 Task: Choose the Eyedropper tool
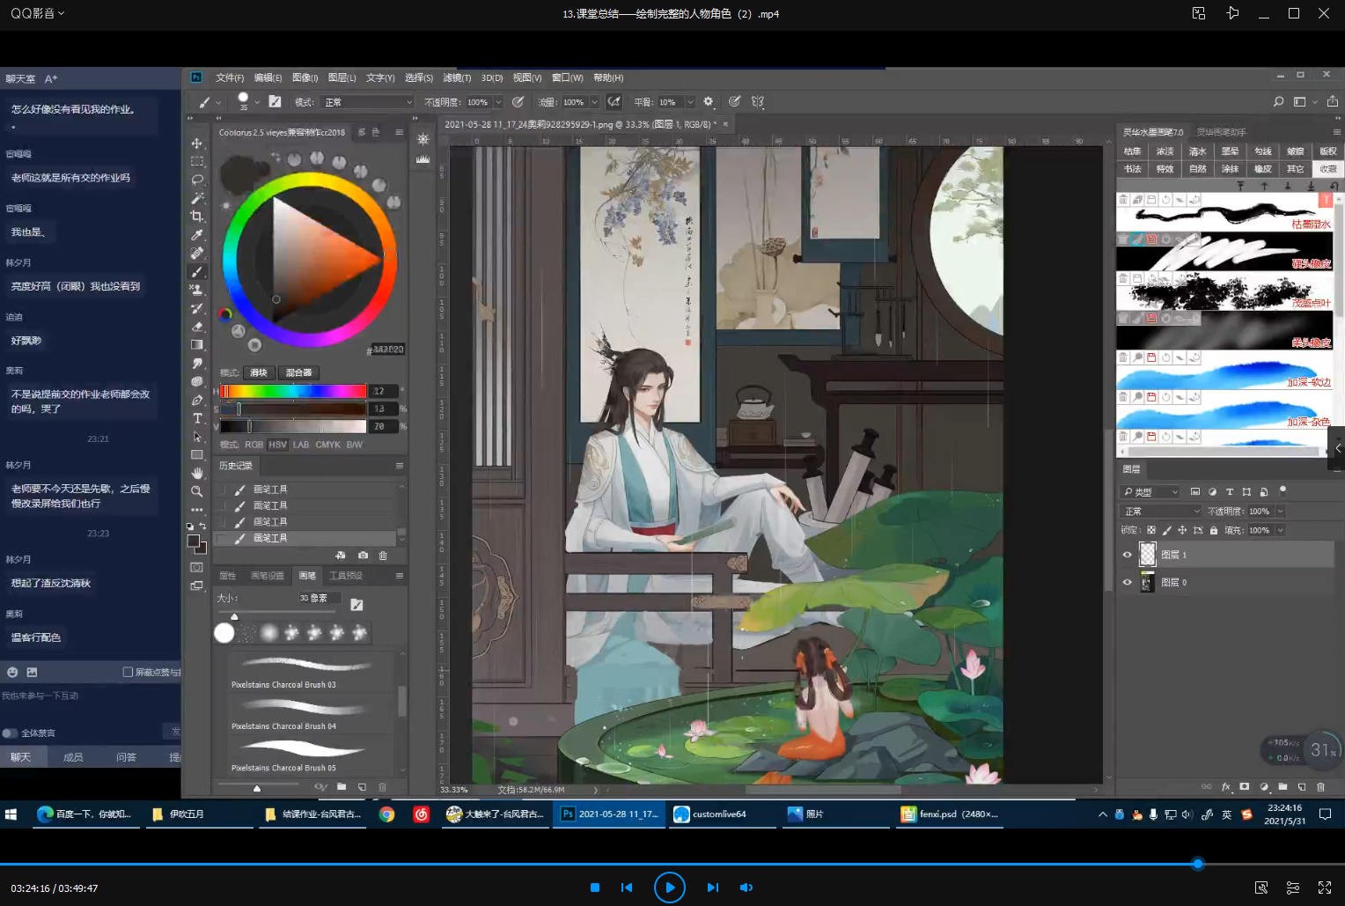197,235
